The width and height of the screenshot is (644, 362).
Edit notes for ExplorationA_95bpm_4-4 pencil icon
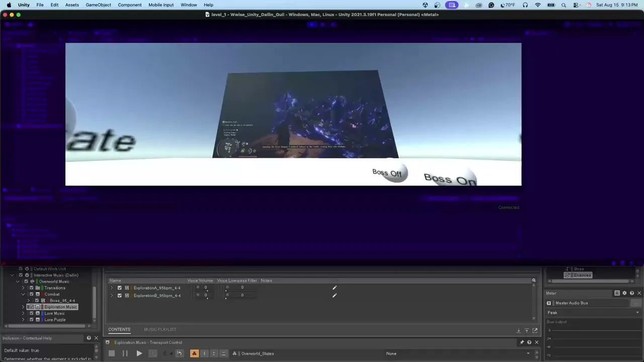tap(334, 288)
